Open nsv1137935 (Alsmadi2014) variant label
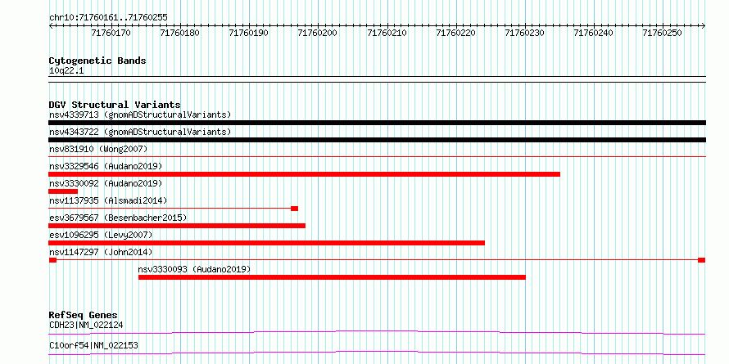729x364 pixels. 108,200
